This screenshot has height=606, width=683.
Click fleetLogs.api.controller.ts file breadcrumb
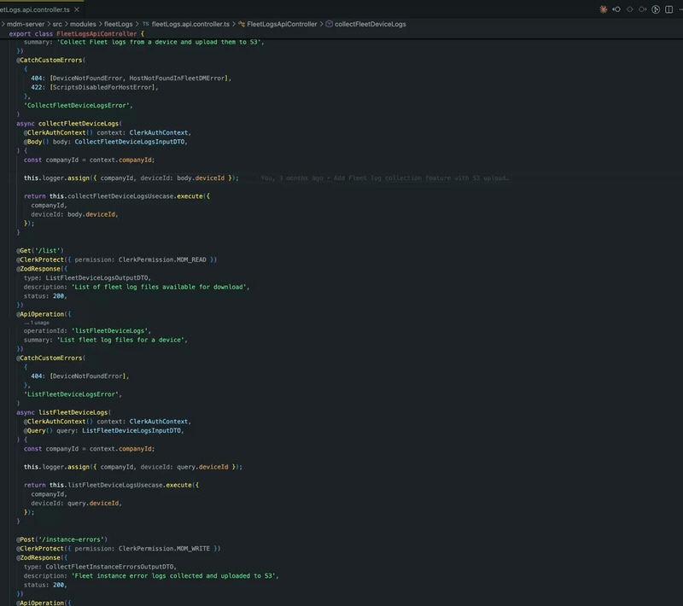pyautogui.click(x=190, y=24)
